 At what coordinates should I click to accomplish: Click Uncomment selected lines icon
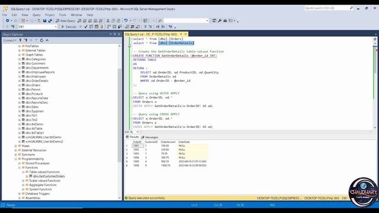pos(150,27)
